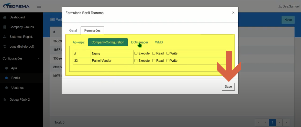Open the Des.Samuel user menu

click(x=289, y=6)
